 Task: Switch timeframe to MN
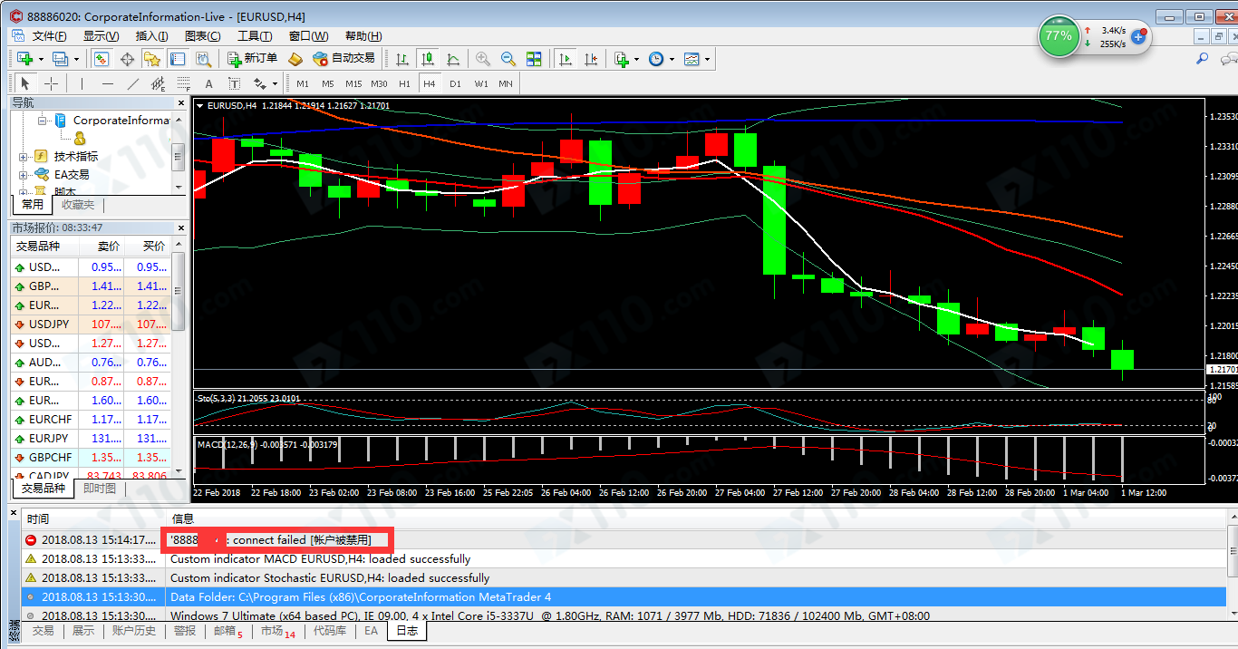[505, 83]
